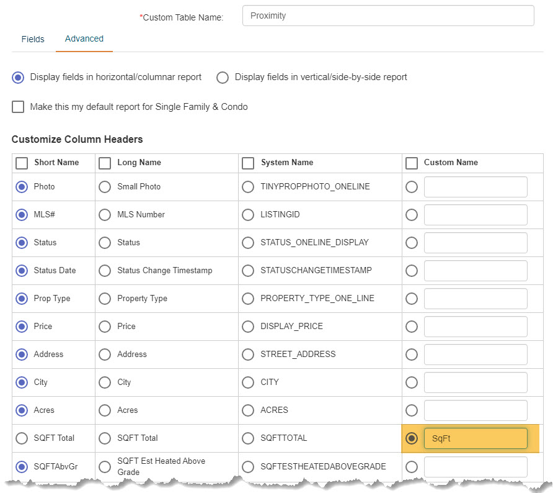Select ACRES system name radio
This screenshot has width=553, height=493.
pyautogui.click(x=248, y=410)
